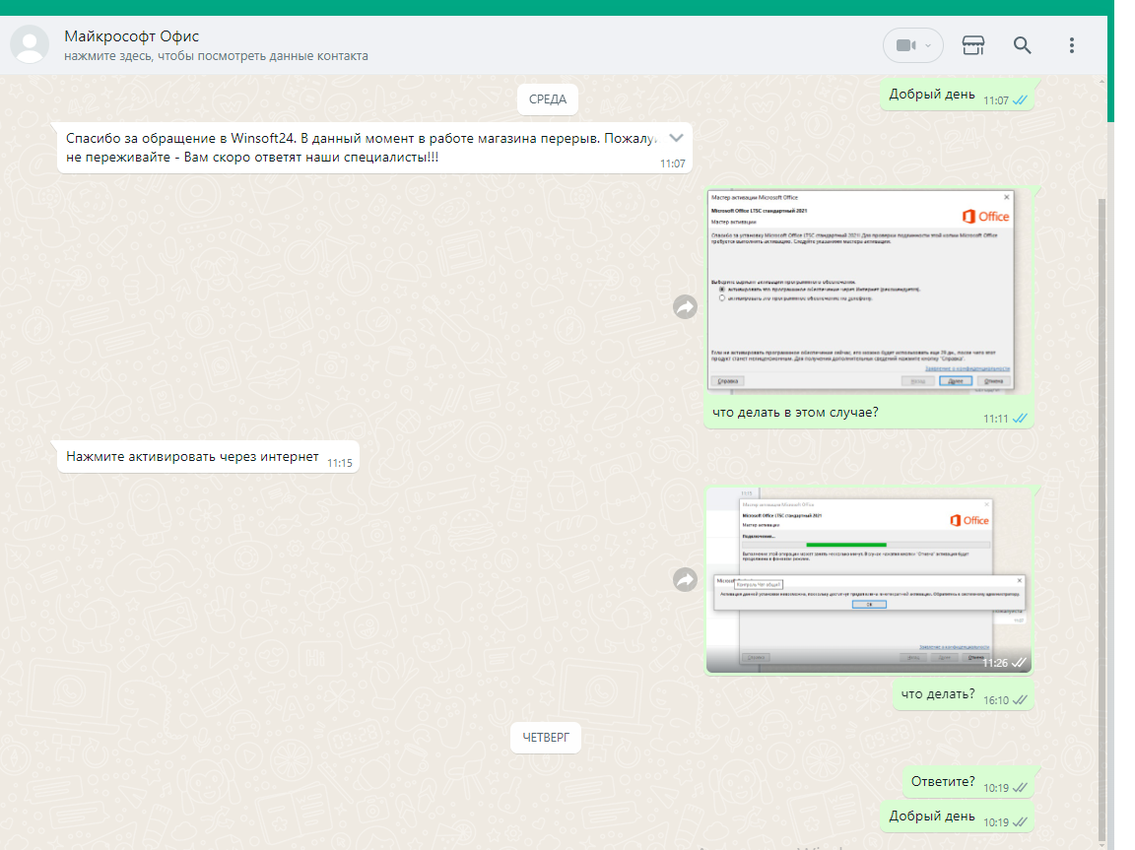Click the 'ЧЕТВЕРГ' date separator
This screenshot has width=1135, height=850.
tap(546, 738)
